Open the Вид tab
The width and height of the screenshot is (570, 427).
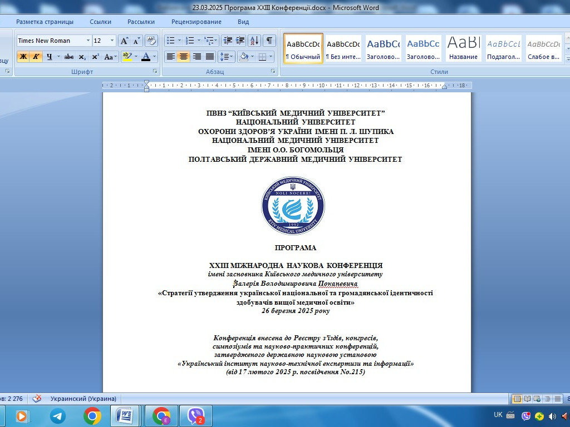coord(243,22)
